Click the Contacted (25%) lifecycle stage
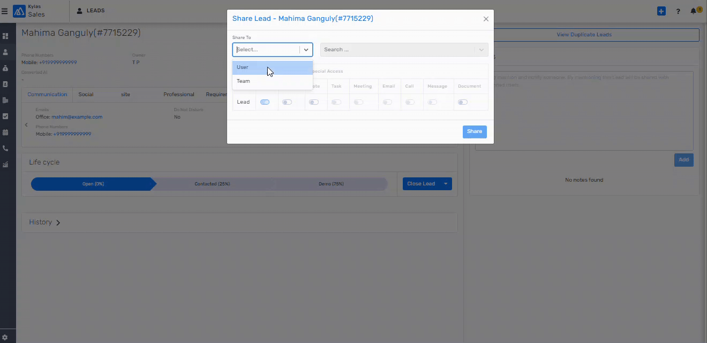Viewport: 707px width, 343px height. tap(212, 184)
